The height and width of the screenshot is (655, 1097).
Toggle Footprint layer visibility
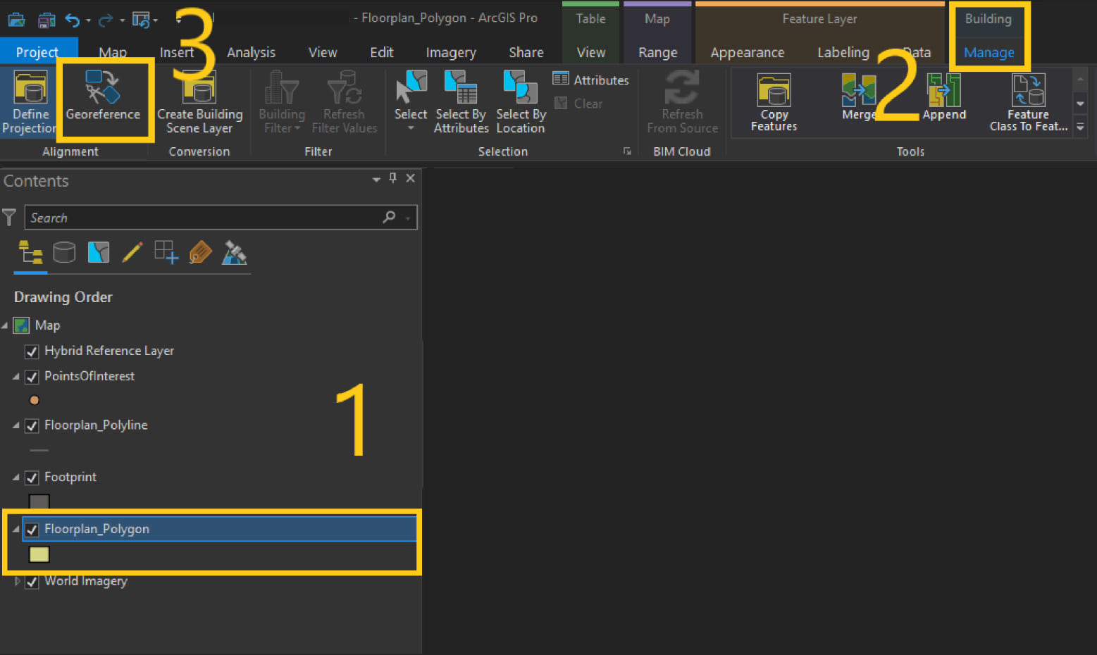[x=32, y=478]
